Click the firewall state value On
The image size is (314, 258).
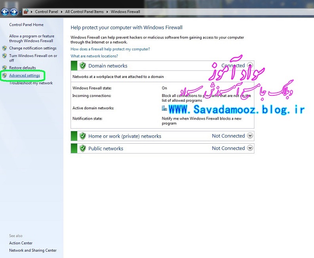pos(164,88)
